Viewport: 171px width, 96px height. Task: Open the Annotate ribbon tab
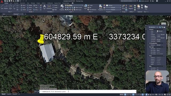point(16,3)
